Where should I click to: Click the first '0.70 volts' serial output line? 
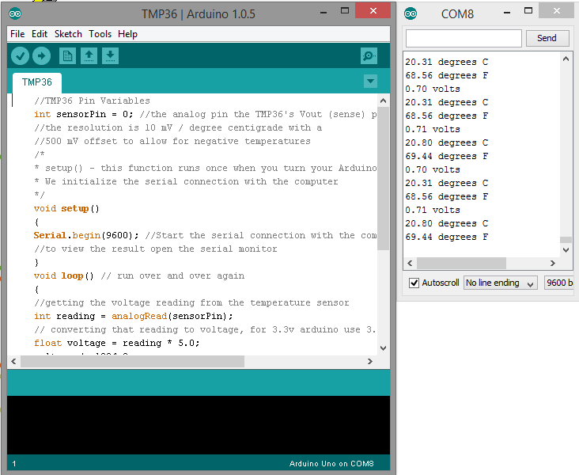tap(433, 89)
